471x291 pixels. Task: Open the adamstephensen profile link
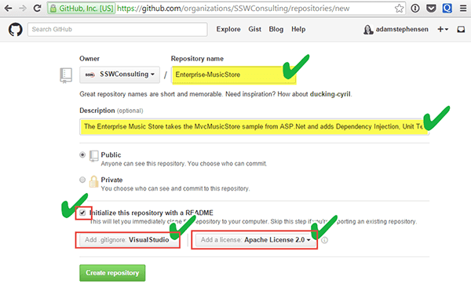tap(402, 29)
